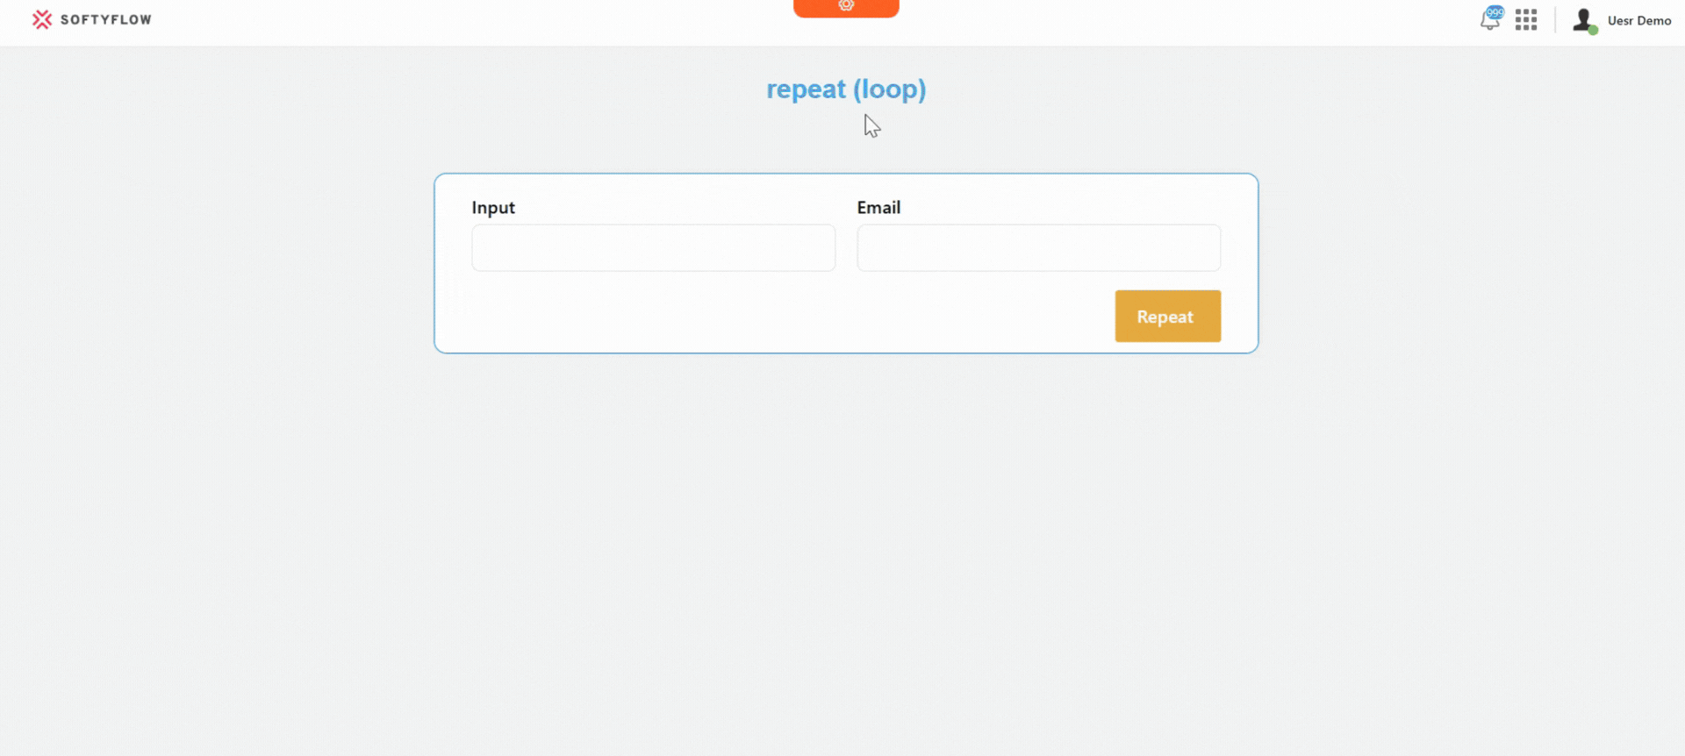Image resolution: width=1685 pixels, height=756 pixels.
Task: Open the orange gear settings tab
Action: pyautogui.click(x=846, y=7)
